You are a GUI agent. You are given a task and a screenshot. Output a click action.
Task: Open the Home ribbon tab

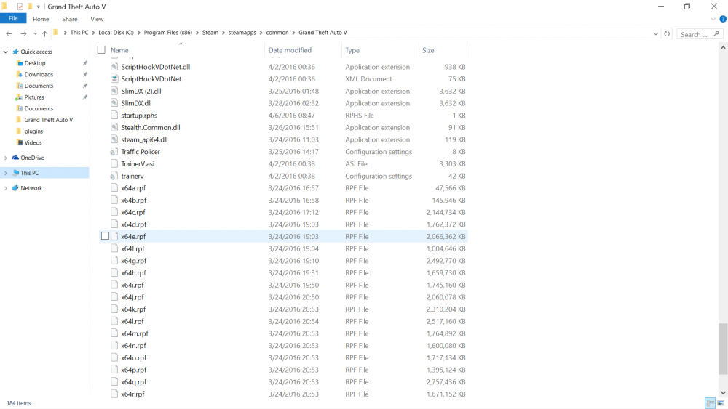point(41,19)
